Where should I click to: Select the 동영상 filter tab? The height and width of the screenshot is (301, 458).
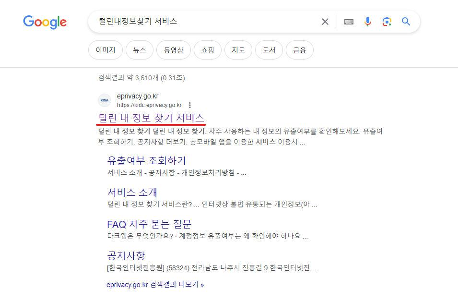point(174,50)
